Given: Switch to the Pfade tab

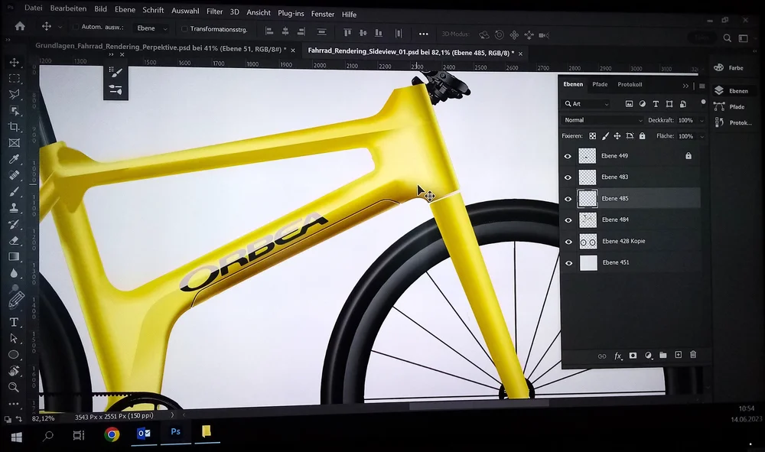Looking at the screenshot, I should pyautogui.click(x=600, y=84).
